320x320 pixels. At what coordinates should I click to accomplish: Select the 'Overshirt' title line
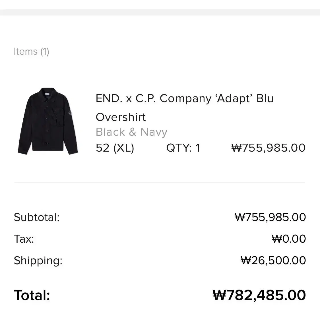(x=121, y=117)
